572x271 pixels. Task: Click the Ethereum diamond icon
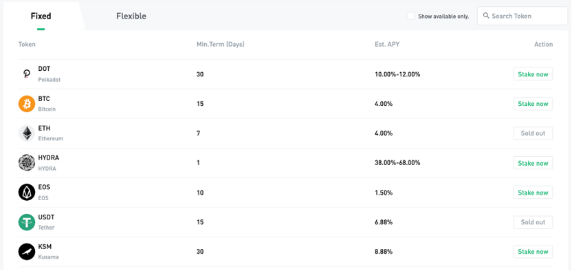pyautogui.click(x=27, y=133)
